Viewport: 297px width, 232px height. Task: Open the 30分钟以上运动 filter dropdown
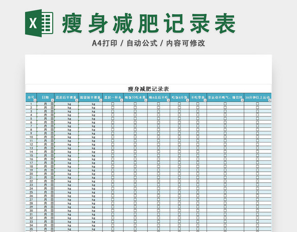(270, 100)
